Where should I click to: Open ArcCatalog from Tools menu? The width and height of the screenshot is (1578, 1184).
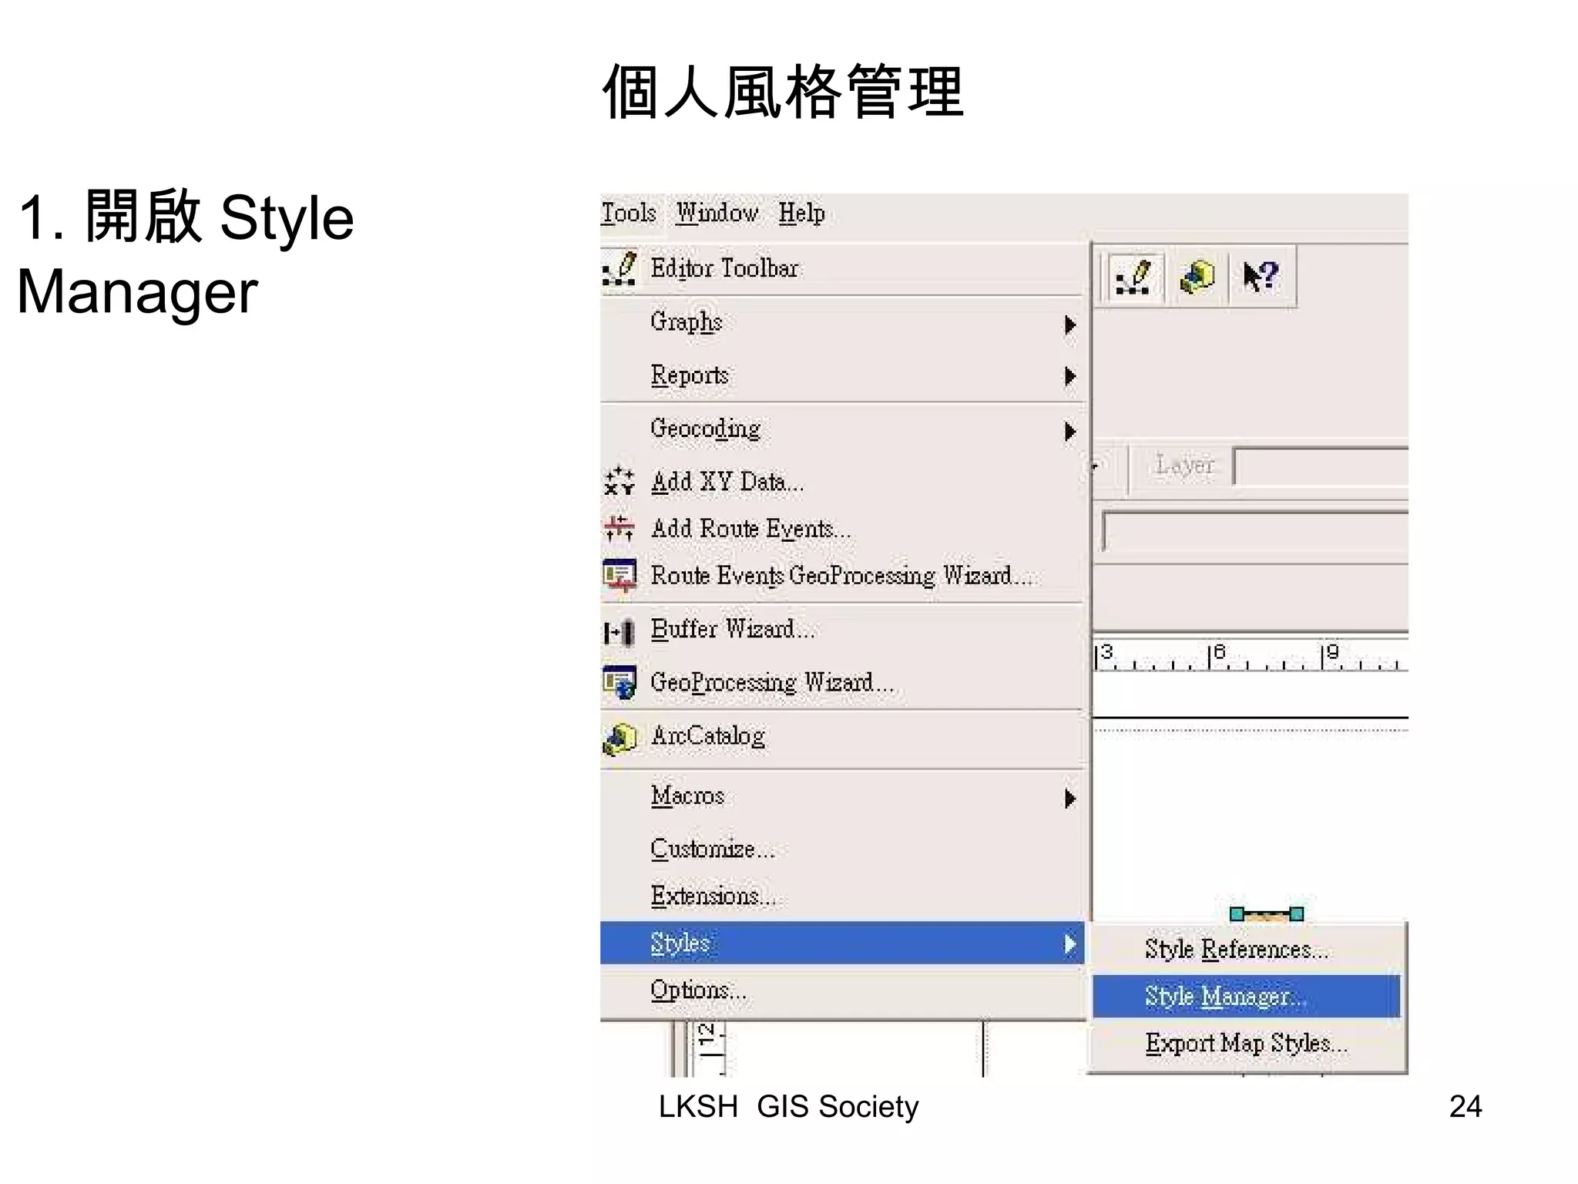pyautogui.click(x=841, y=737)
